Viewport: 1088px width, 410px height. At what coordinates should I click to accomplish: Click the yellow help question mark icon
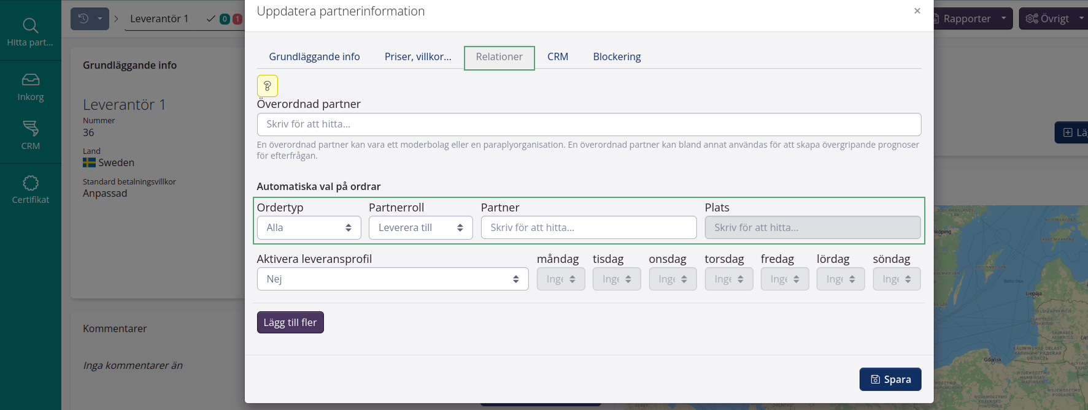pos(267,86)
